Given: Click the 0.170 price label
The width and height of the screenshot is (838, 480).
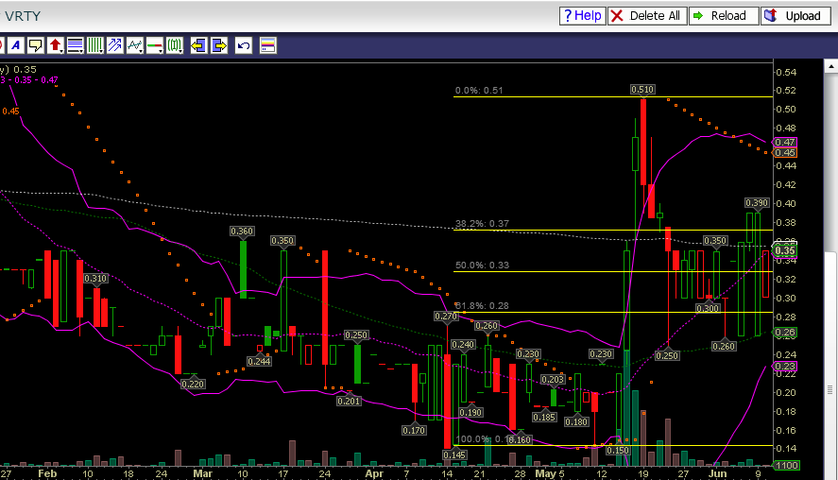Looking at the screenshot, I should point(414,430).
